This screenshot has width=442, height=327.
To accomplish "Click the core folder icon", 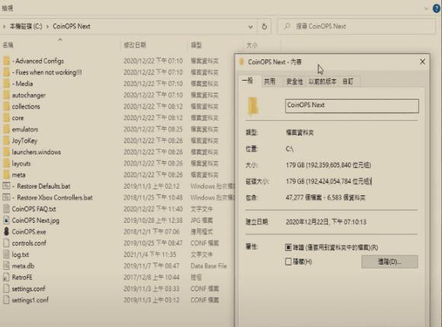I will (6, 118).
